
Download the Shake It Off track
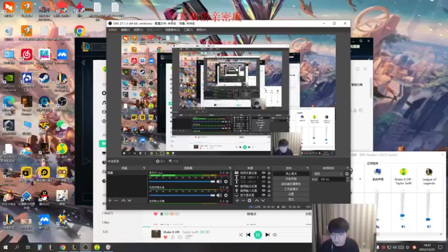tap(172, 237)
